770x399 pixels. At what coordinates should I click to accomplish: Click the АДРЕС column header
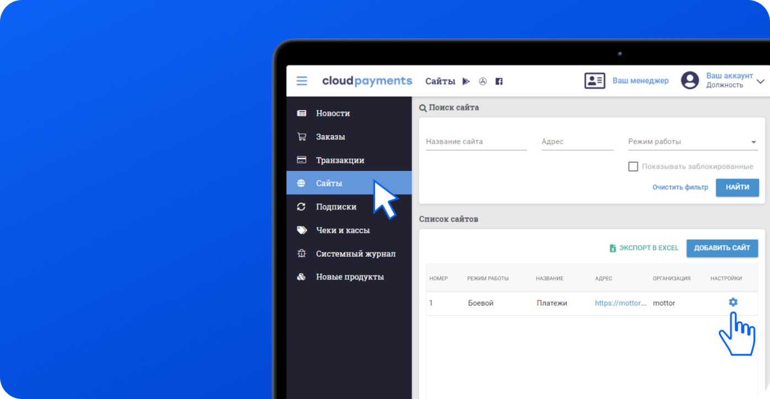[x=603, y=278]
